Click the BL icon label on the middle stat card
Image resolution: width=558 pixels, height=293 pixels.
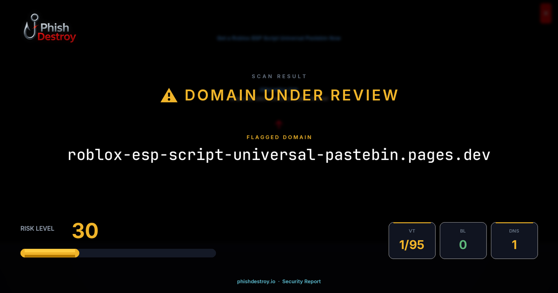[x=463, y=230]
